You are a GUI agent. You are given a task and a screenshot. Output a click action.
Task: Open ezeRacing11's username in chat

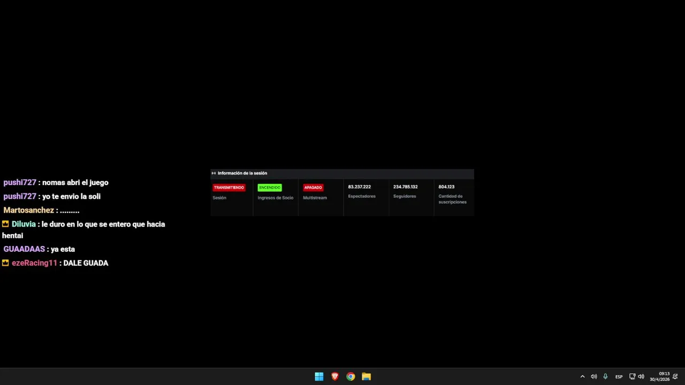click(x=34, y=263)
